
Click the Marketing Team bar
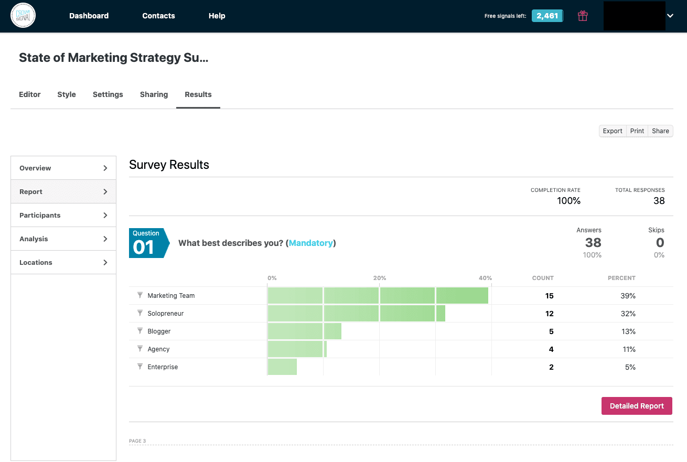coord(378,295)
